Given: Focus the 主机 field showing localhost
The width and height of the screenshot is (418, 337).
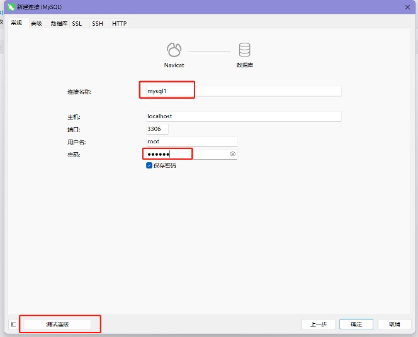Looking at the screenshot, I should [x=242, y=116].
